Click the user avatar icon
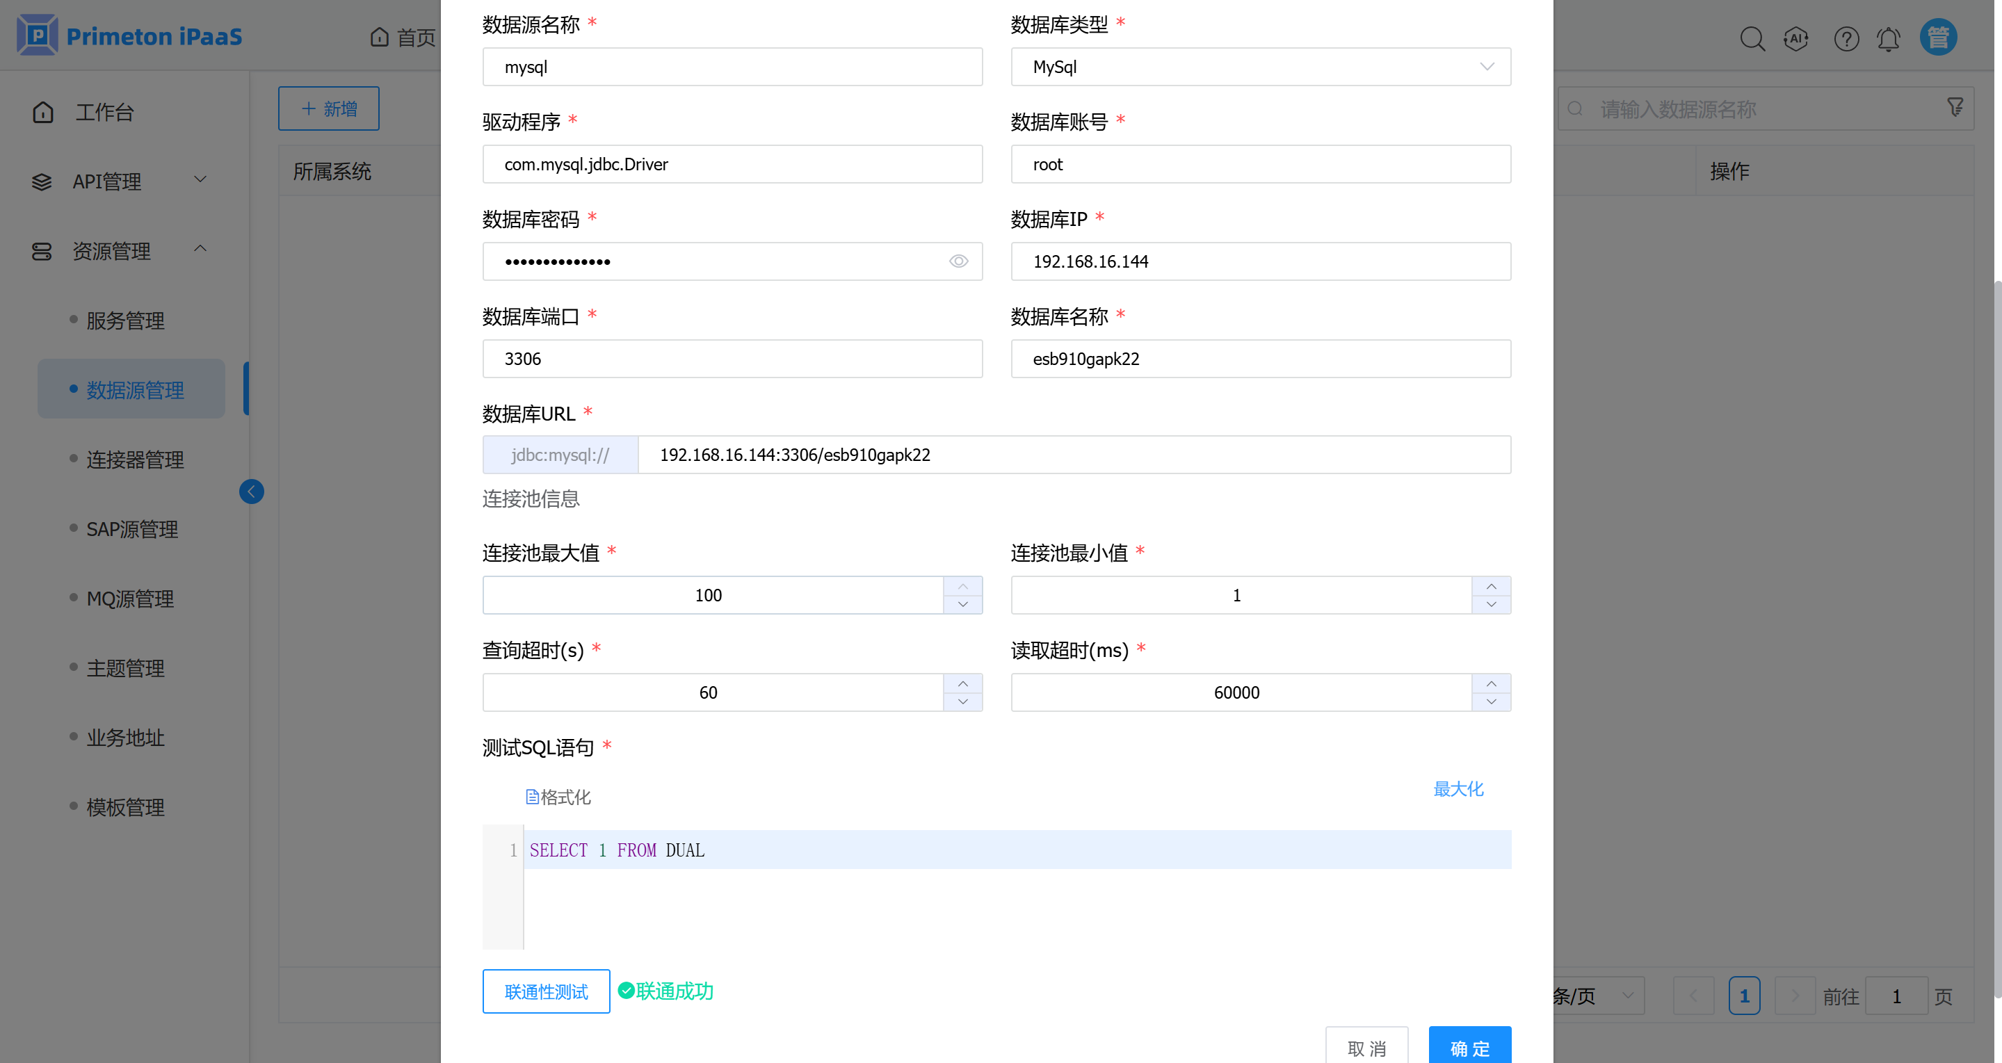This screenshot has width=2002, height=1063. (x=1938, y=37)
